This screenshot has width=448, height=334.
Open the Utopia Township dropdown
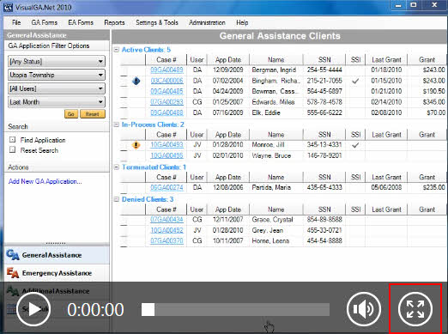click(x=57, y=75)
